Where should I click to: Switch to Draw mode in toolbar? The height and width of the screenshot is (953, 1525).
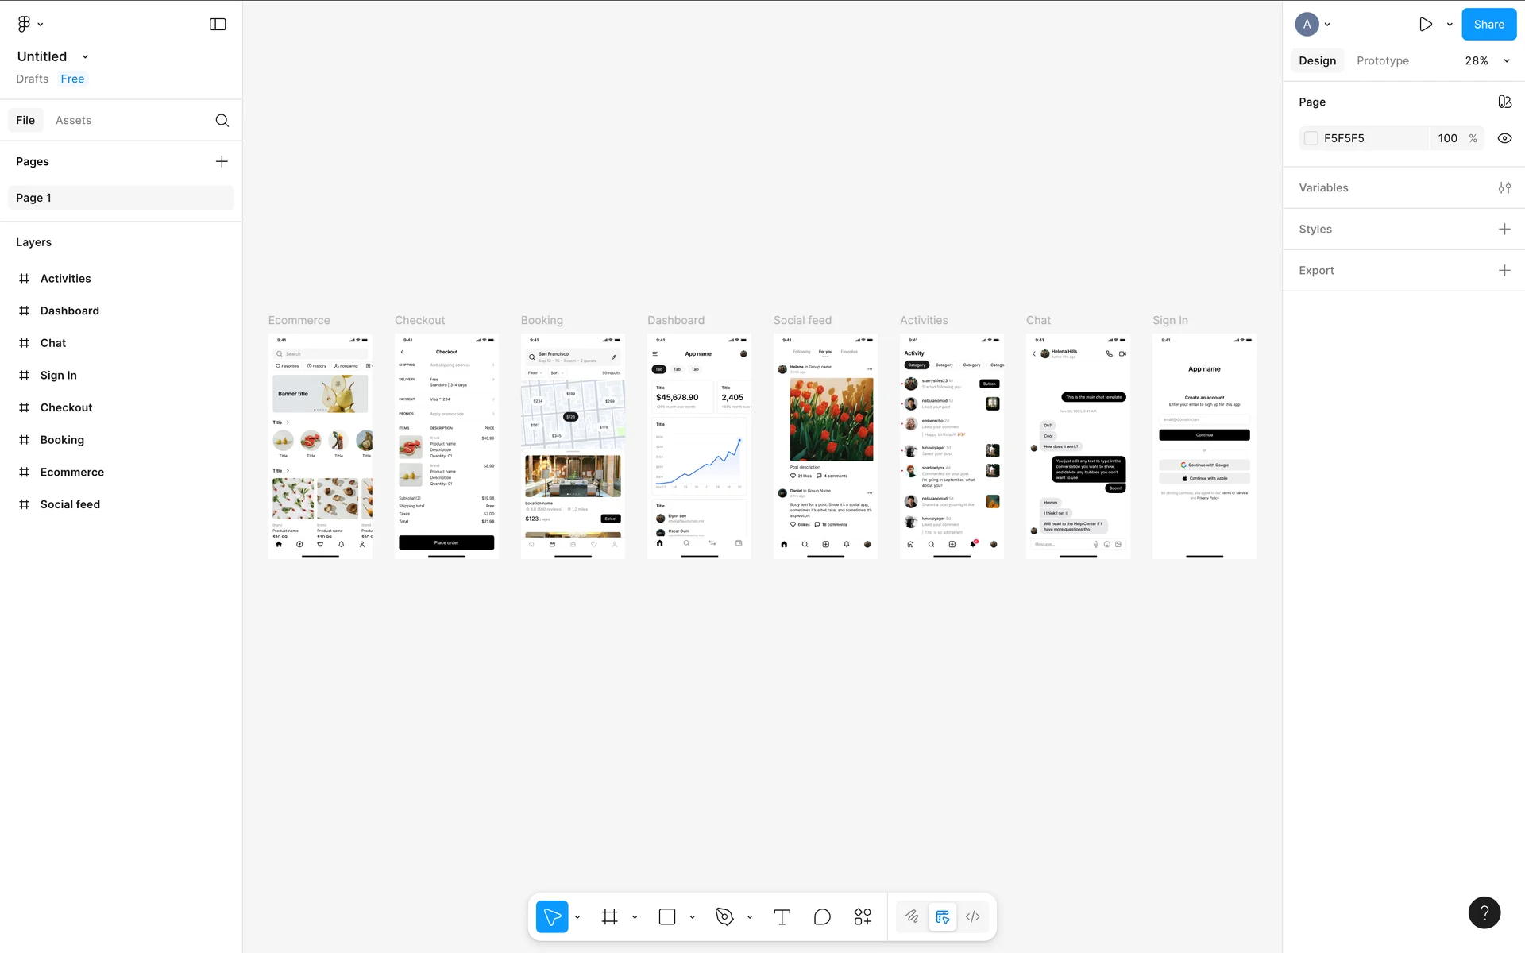[912, 916]
